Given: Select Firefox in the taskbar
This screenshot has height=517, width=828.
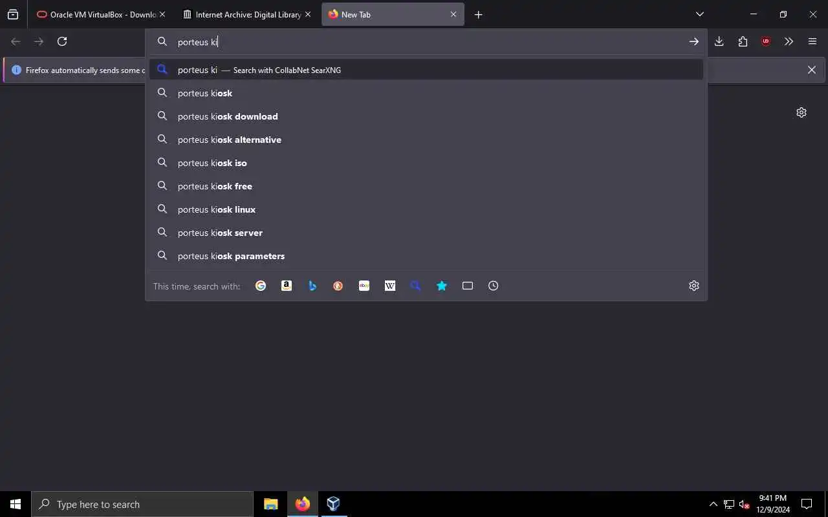Looking at the screenshot, I should coord(302,504).
